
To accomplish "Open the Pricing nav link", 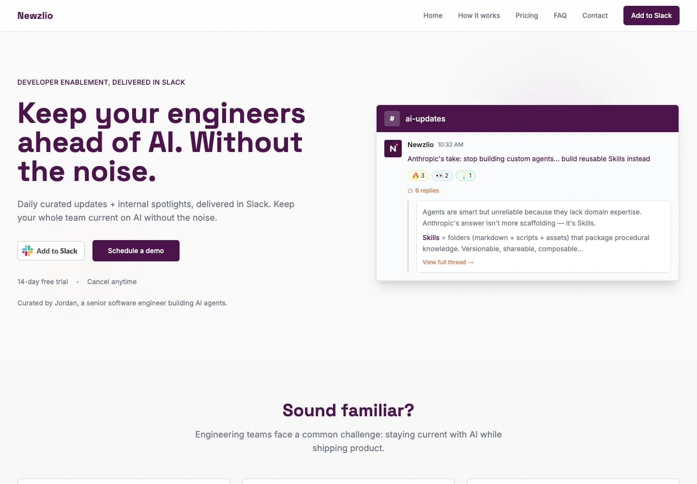I will coord(527,15).
